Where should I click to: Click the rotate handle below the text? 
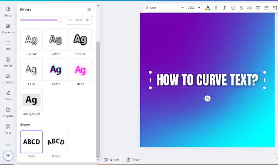point(207,99)
